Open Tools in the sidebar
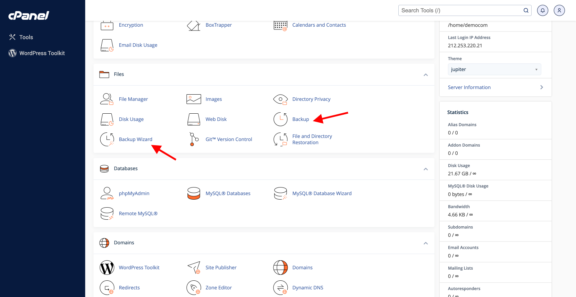Image resolution: width=576 pixels, height=297 pixels. pos(21,37)
